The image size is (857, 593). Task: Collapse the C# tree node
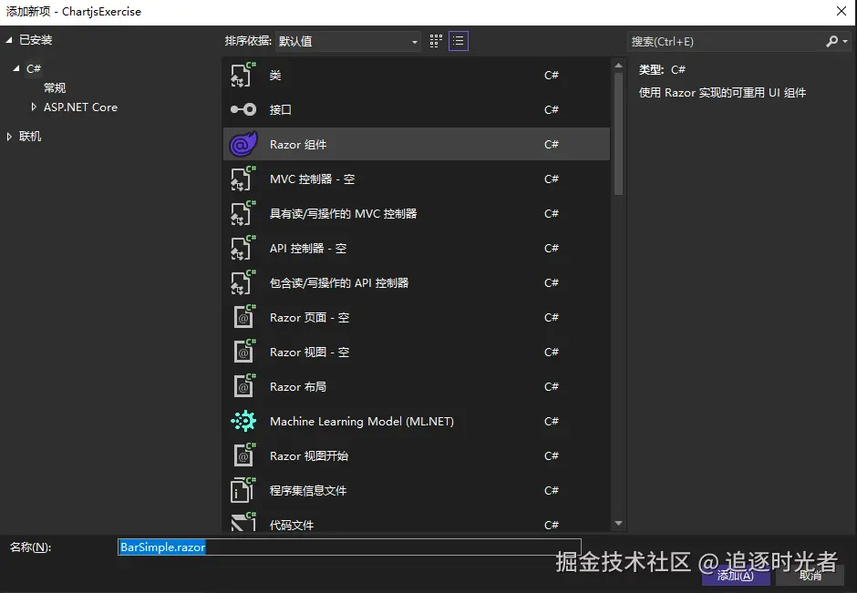[16, 68]
